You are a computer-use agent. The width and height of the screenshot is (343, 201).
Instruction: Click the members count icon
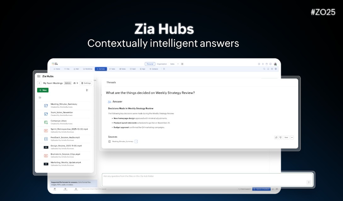tap(76, 83)
